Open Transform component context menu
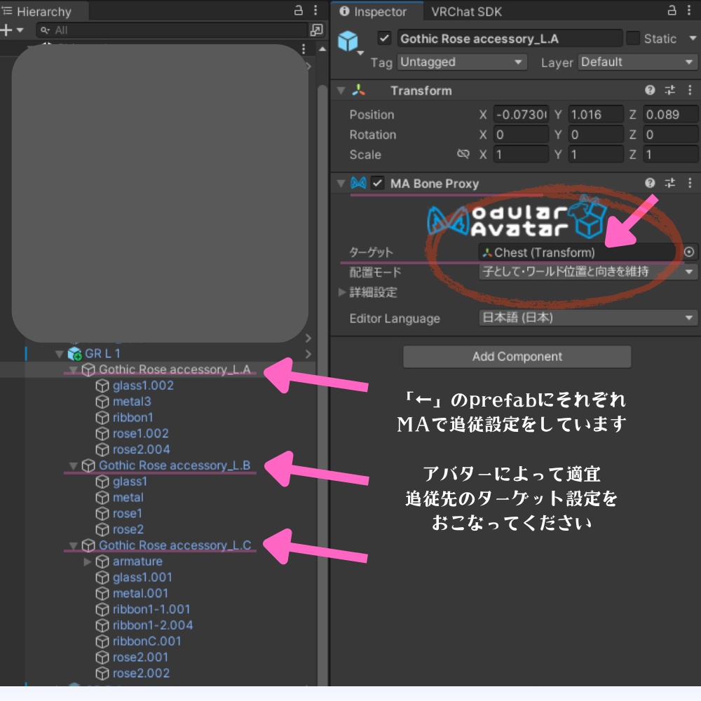 690,90
